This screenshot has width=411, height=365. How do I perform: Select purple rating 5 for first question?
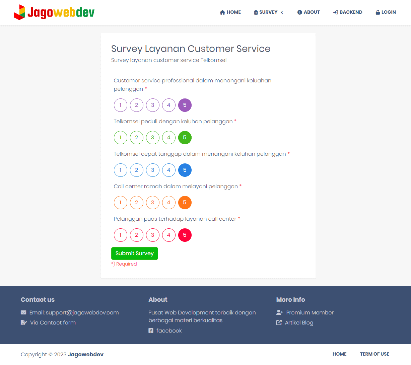click(185, 105)
